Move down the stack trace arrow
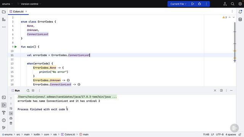 [x=11, y=103]
